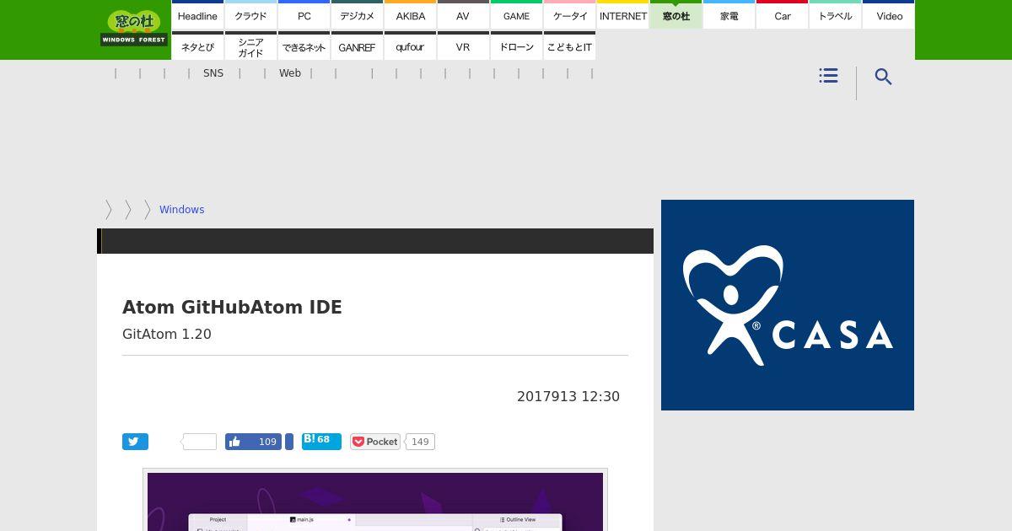
Task: Open the GANREF tab
Action: click(357, 46)
